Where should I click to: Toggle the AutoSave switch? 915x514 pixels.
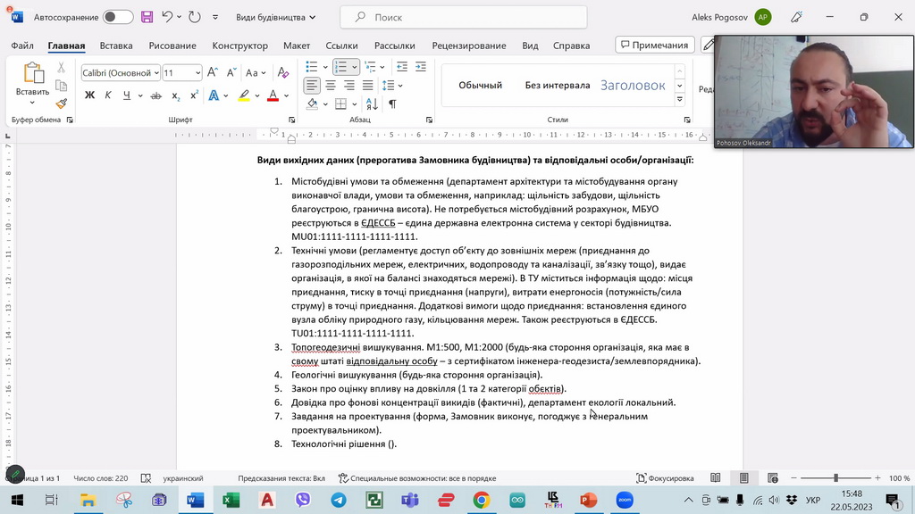(x=118, y=17)
